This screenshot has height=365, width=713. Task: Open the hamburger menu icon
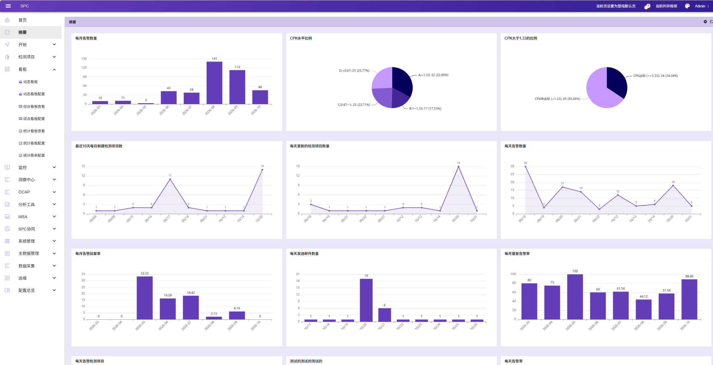(8, 6)
